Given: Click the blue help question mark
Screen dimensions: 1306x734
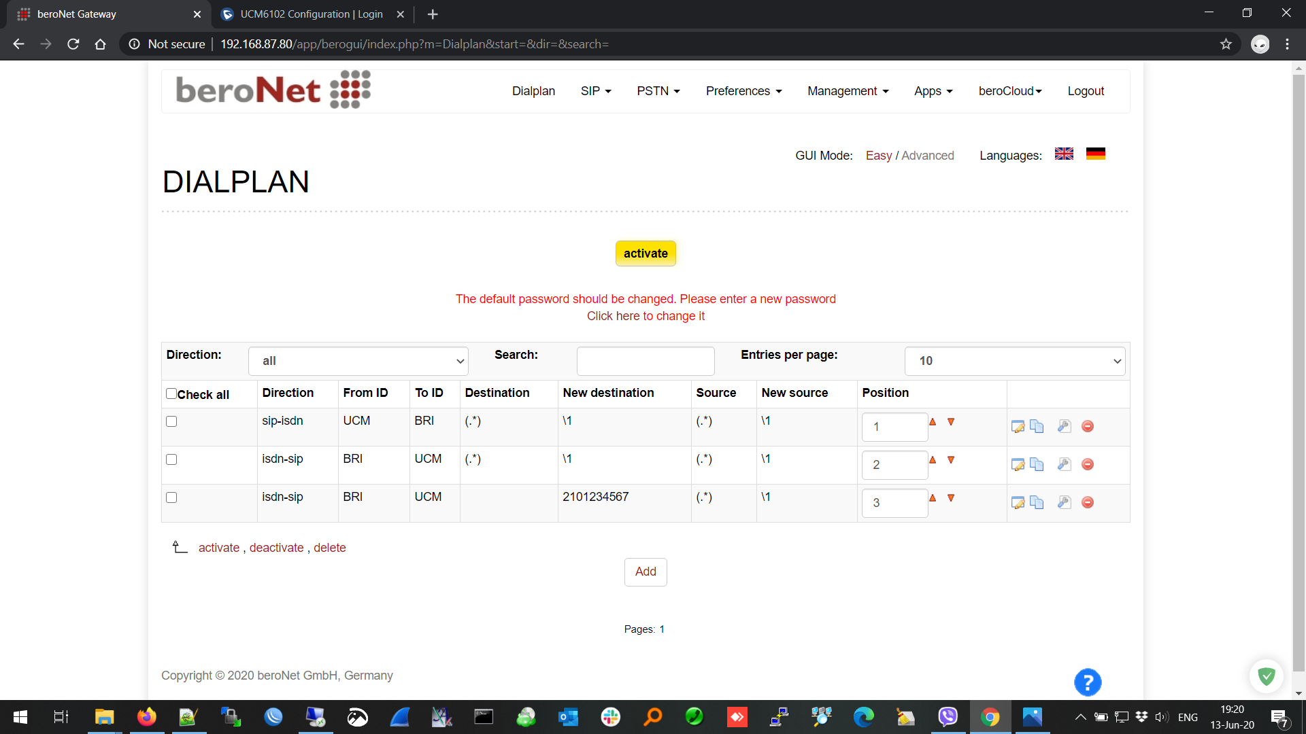Looking at the screenshot, I should coord(1087,682).
